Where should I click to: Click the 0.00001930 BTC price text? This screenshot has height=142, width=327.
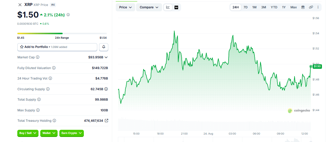coord(28,24)
